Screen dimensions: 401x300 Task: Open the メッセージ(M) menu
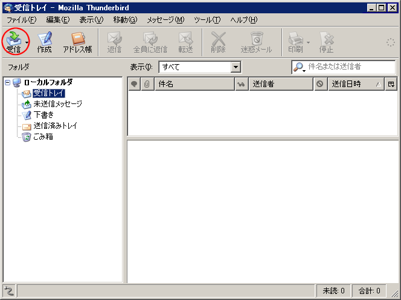click(x=165, y=20)
